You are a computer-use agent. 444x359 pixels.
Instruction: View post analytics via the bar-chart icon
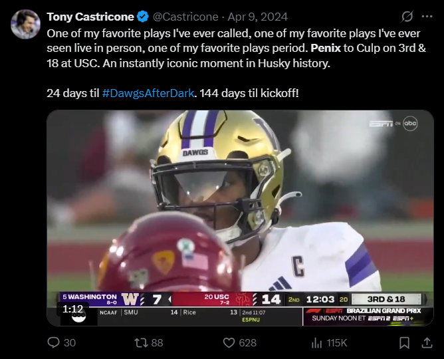pos(318,343)
